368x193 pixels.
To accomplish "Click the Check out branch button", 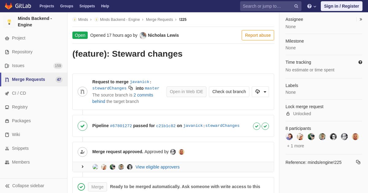I will point(229,92).
